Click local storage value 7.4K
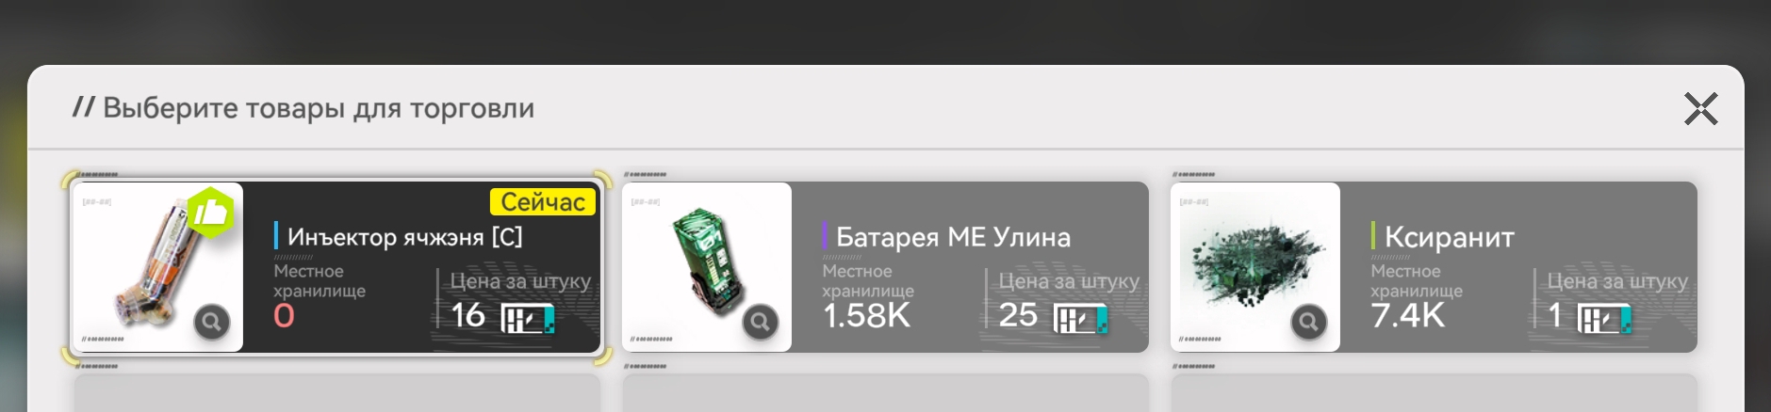Image resolution: width=1771 pixels, height=412 pixels. coord(1407,316)
